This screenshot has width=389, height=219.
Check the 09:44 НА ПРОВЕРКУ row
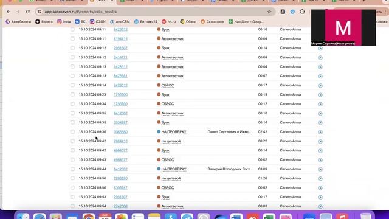(x=72, y=169)
